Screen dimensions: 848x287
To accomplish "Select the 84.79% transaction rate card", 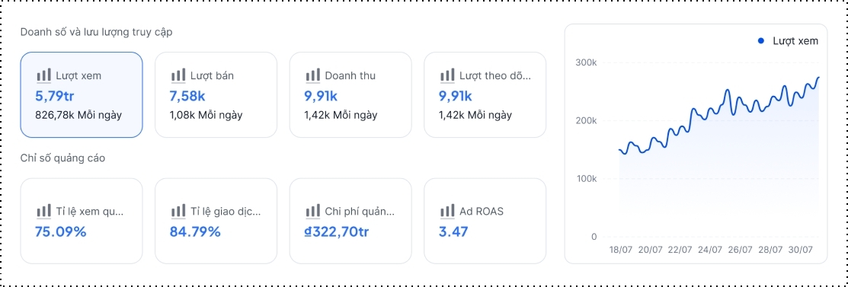I will 216,221.
